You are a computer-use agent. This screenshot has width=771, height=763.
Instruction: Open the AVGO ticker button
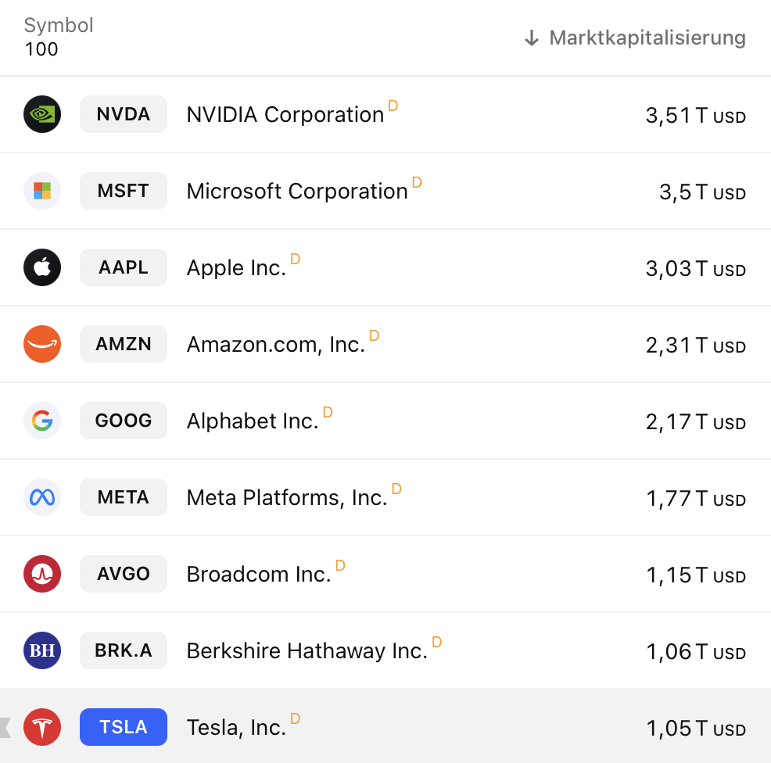pos(124,574)
